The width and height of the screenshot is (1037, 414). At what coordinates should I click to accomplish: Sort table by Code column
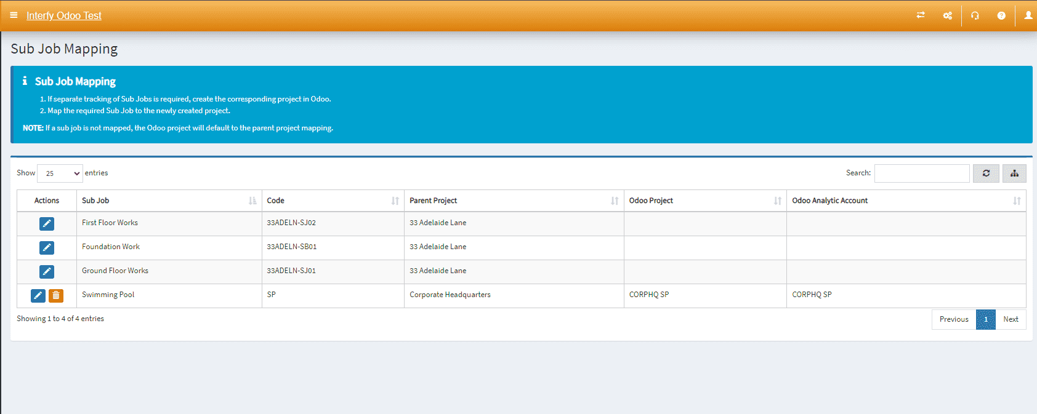(x=333, y=201)
